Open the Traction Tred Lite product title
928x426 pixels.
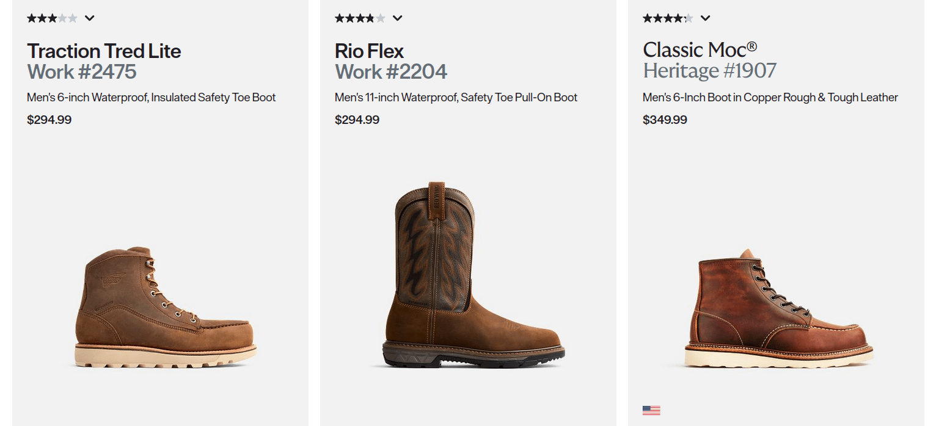tap(104, 51)
